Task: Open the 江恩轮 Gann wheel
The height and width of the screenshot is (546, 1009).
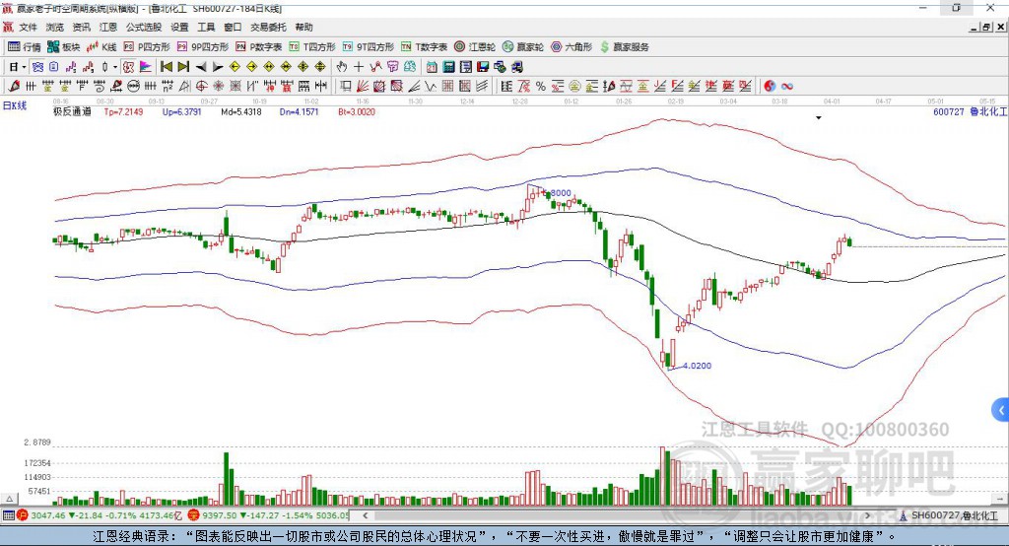Action: tap(475, 47)
